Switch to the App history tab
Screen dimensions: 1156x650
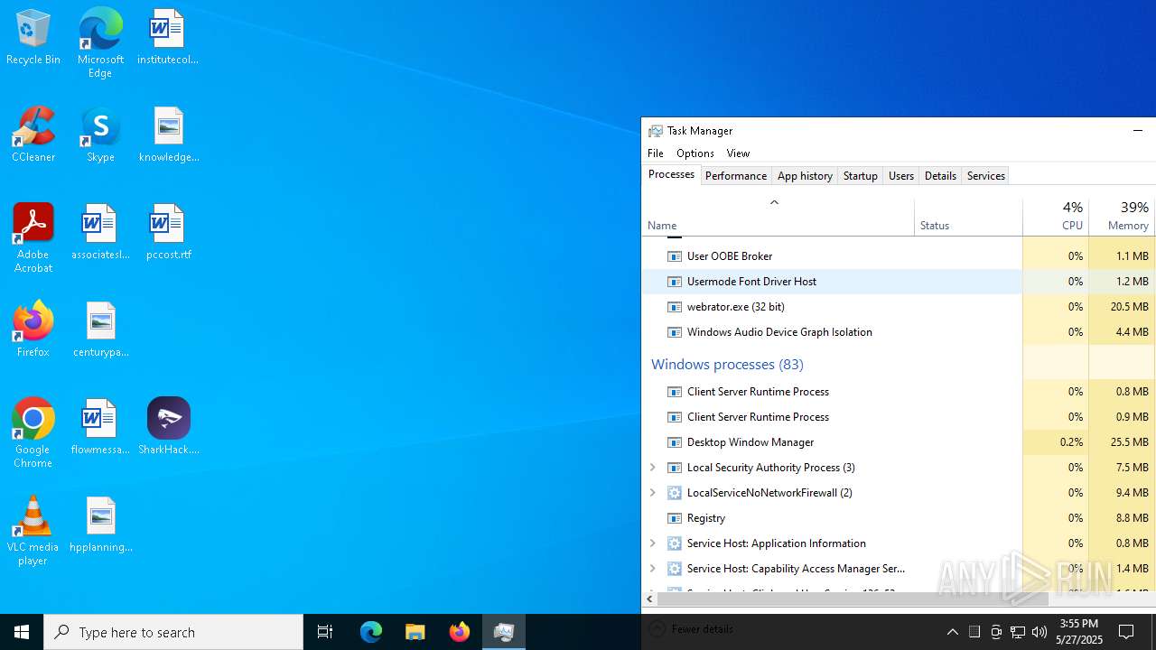coord(805,176)
